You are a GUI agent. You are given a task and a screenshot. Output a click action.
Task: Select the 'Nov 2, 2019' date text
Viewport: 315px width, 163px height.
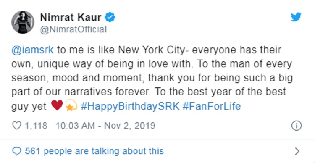pyautogui.click(x=130, y=126)
